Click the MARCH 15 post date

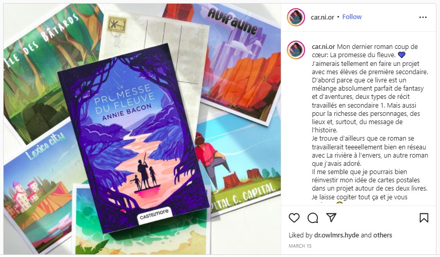click(x=300, y=246)
